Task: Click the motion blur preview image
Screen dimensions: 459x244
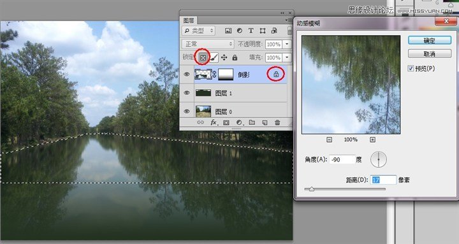Action: pos(351,85)
